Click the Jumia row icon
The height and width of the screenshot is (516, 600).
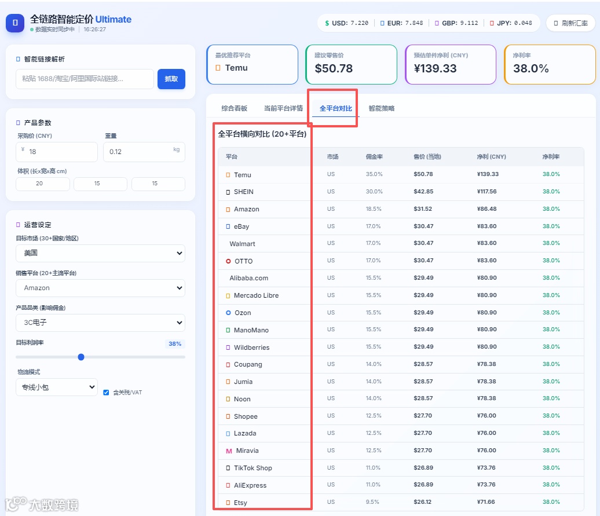click(x=228, y=382)
